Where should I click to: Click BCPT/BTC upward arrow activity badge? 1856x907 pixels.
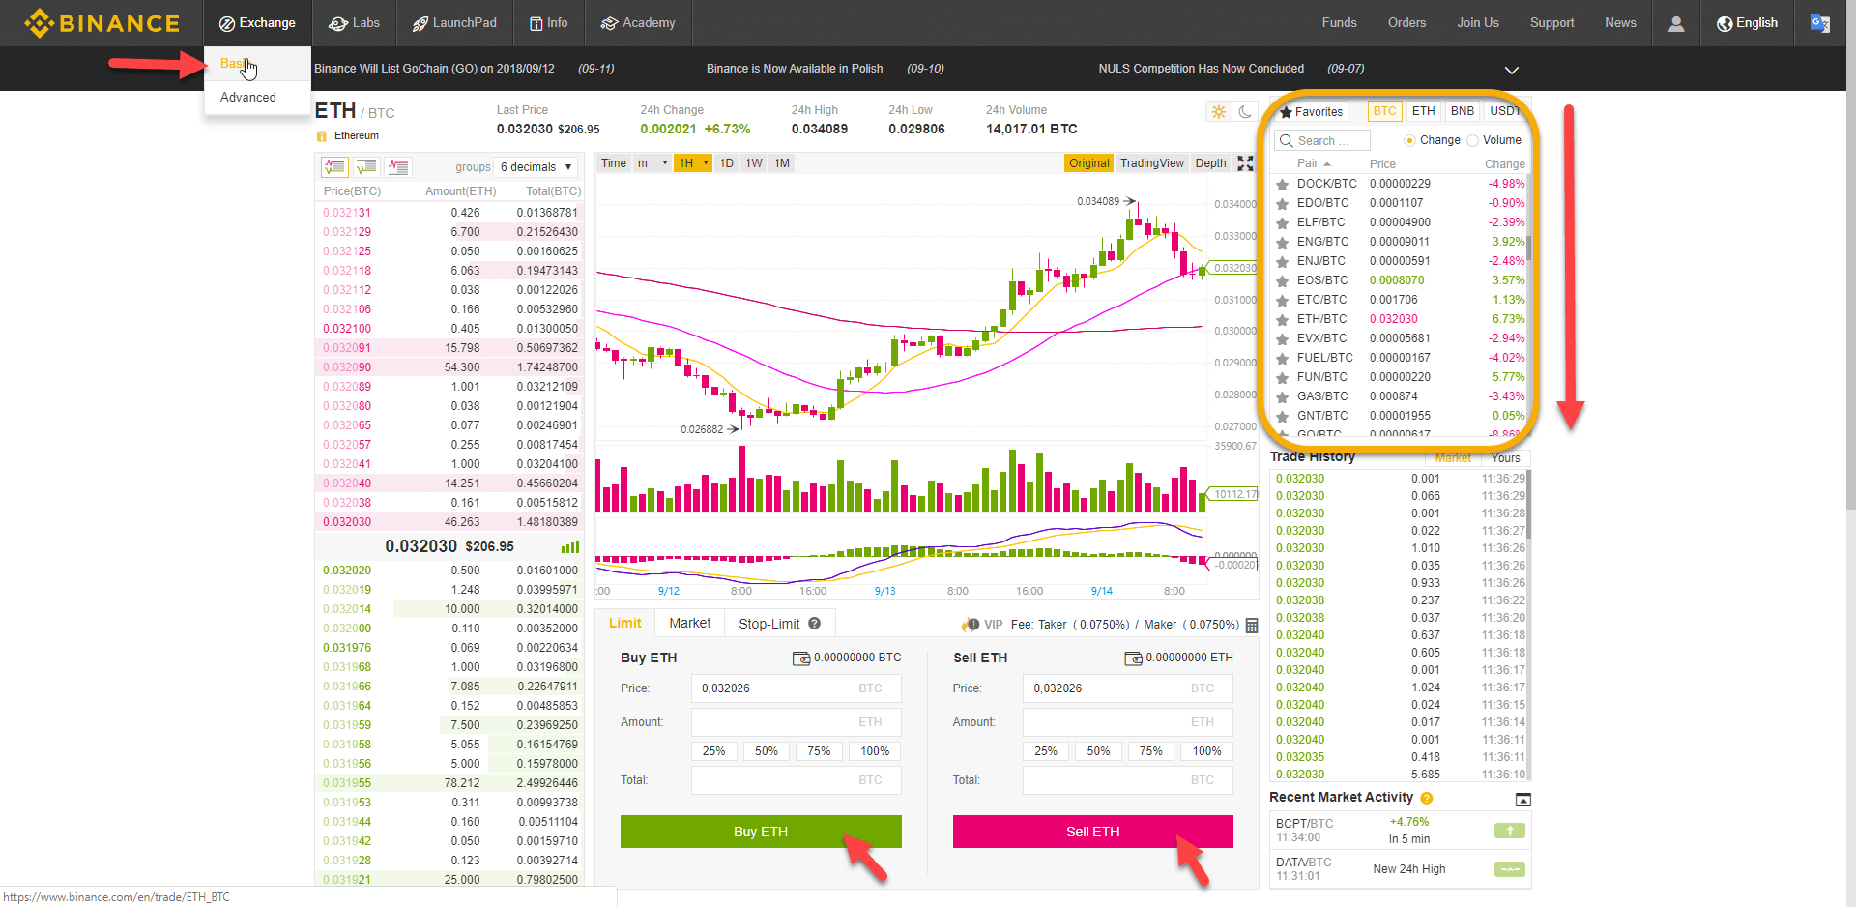pyautogui.click(x=1510, y=831)
